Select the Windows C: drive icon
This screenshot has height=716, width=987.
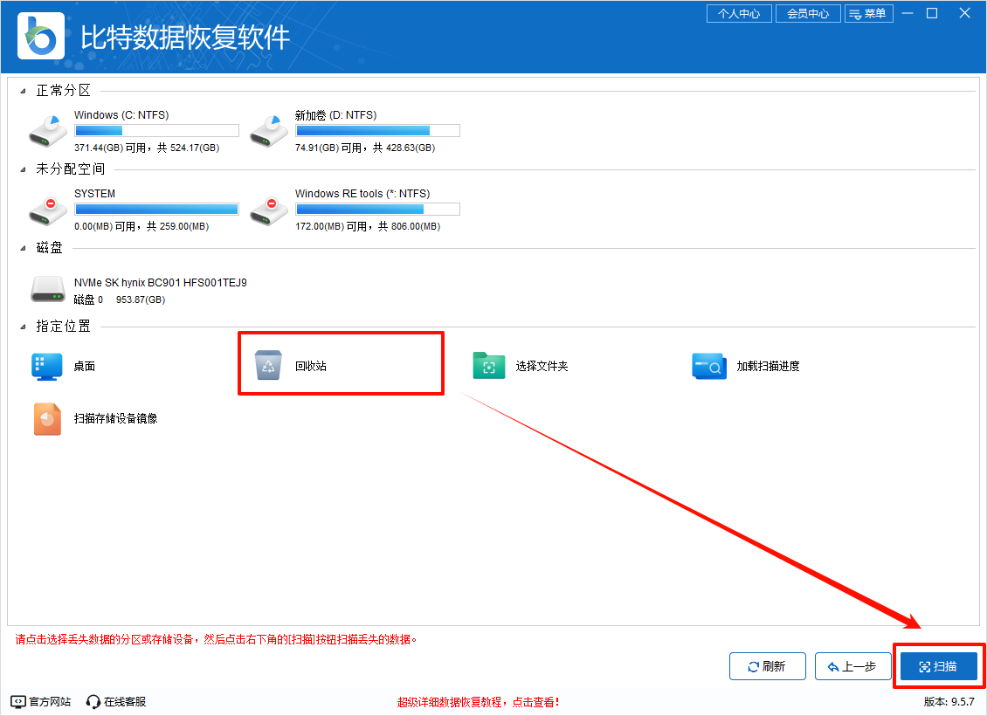[x=47, y=131]
